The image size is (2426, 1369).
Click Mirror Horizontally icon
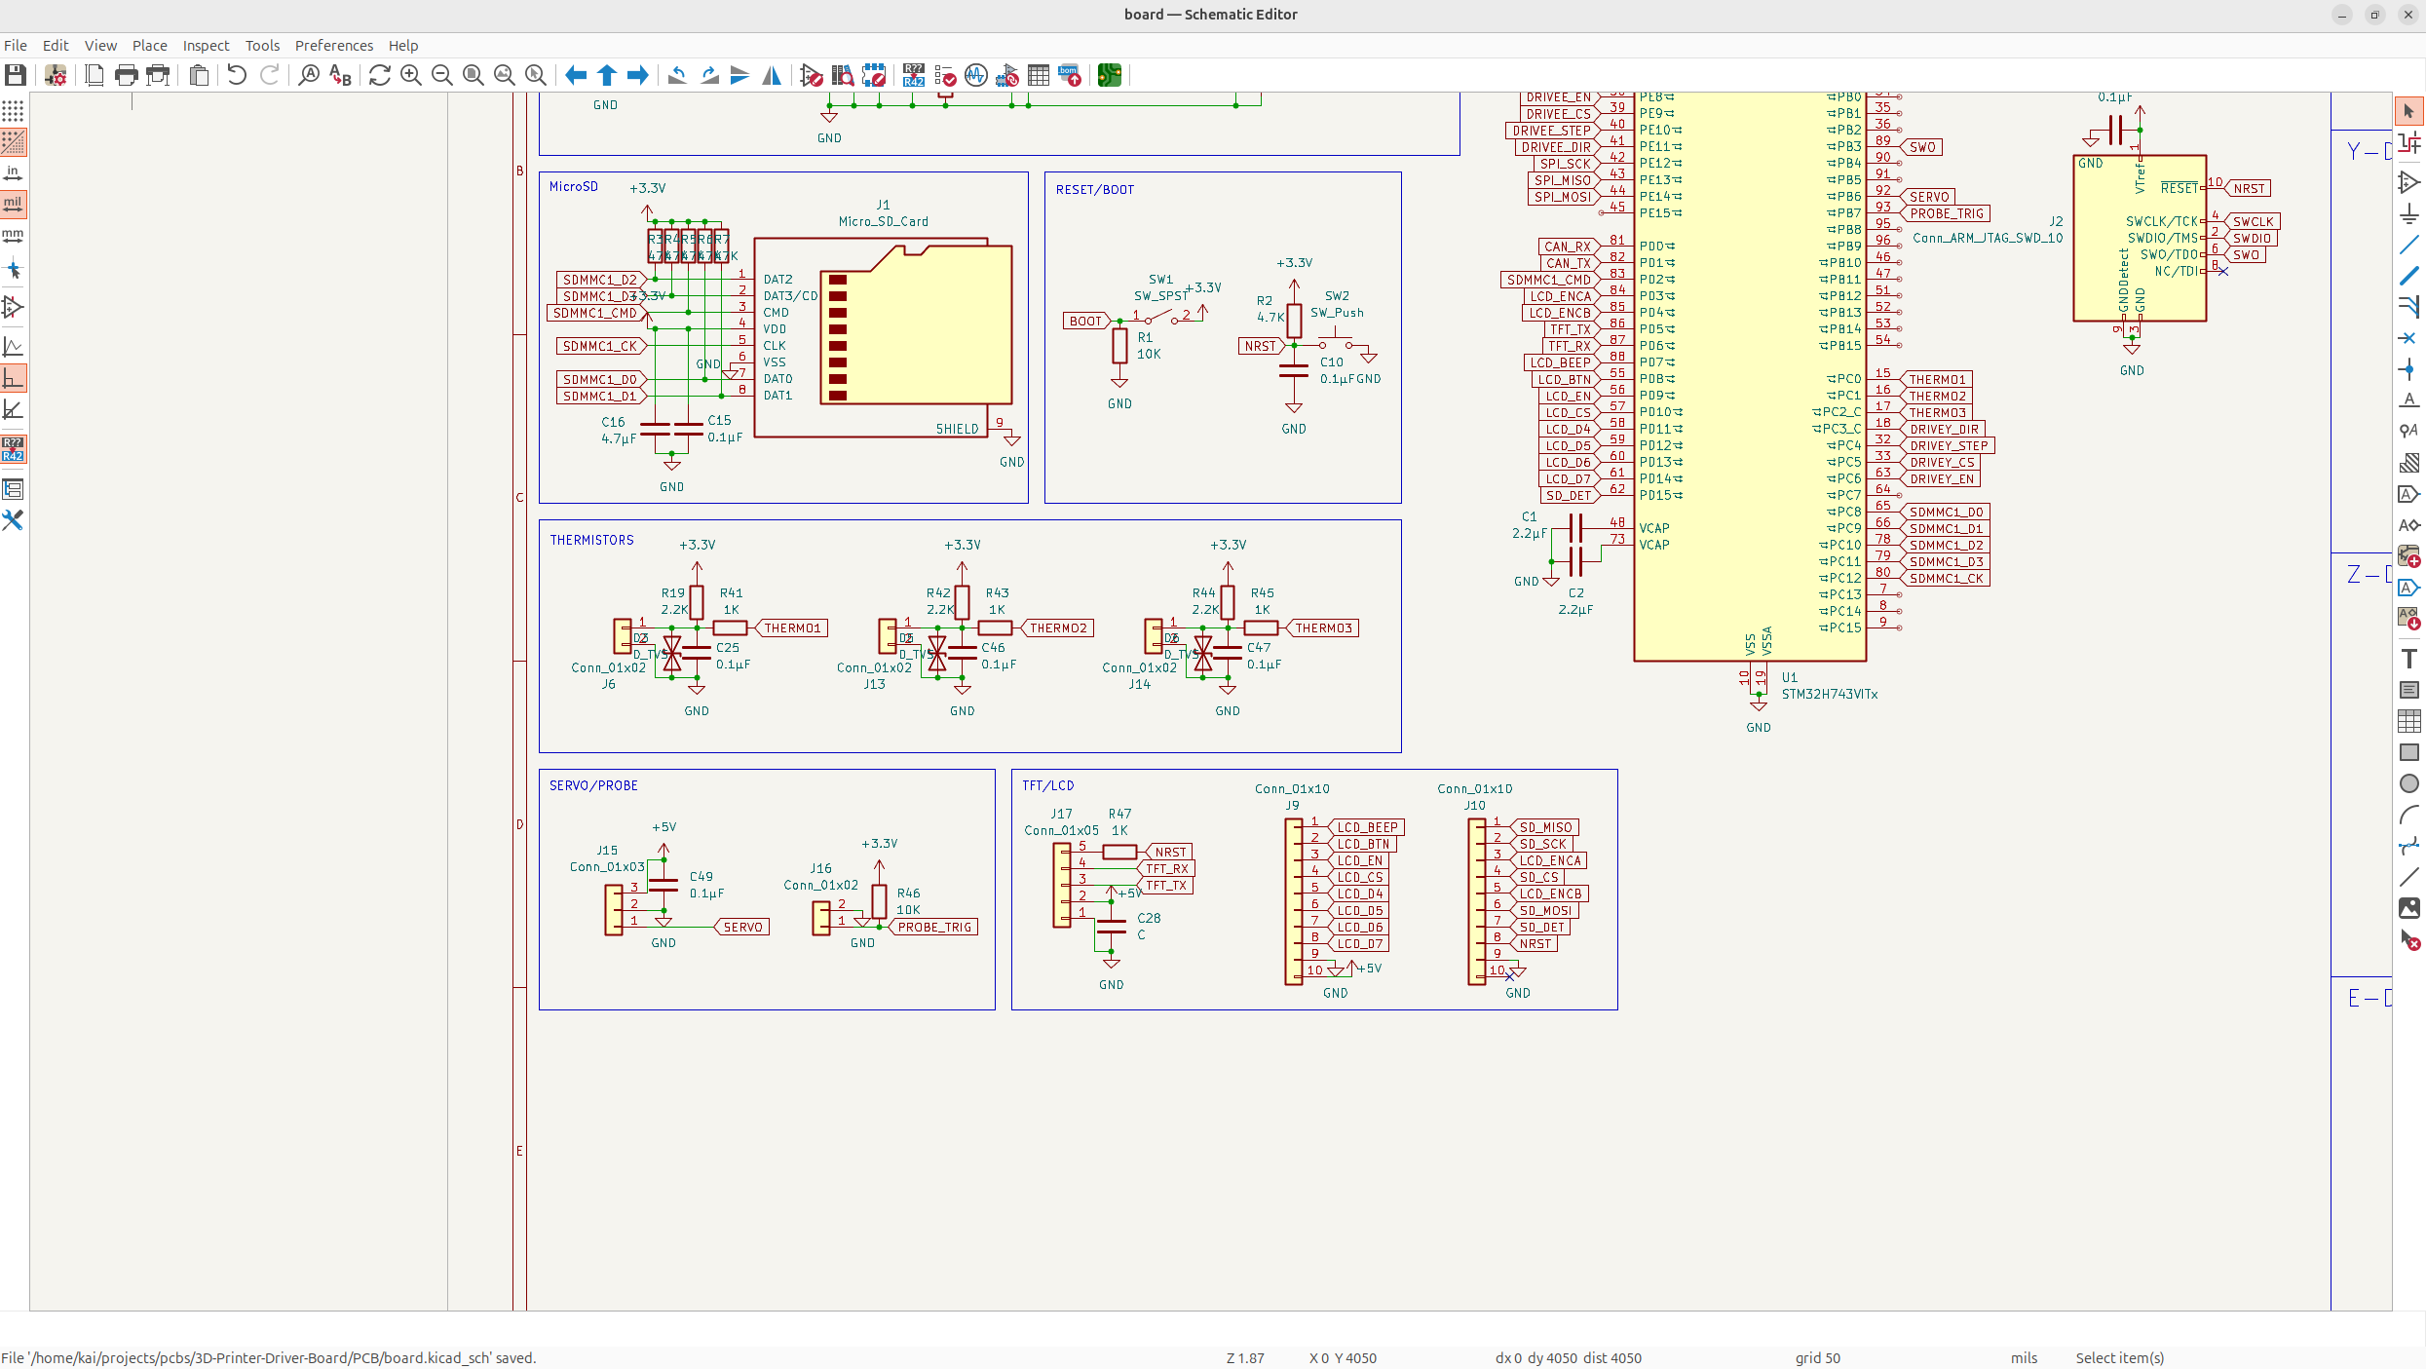(x=772, y=75)
